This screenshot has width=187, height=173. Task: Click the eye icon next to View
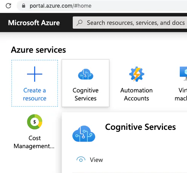pos(81,159)
